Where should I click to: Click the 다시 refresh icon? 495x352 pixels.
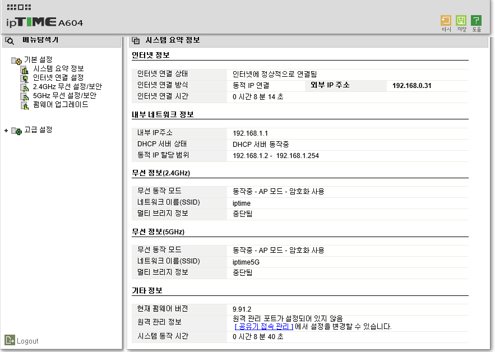click(446, 21)
